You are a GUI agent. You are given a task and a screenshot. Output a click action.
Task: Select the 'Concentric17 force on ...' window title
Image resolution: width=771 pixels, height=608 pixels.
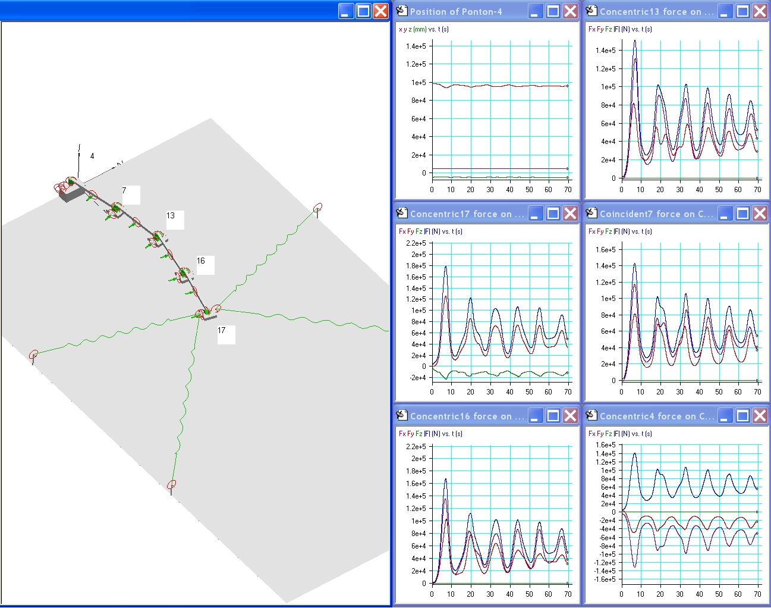467,214
